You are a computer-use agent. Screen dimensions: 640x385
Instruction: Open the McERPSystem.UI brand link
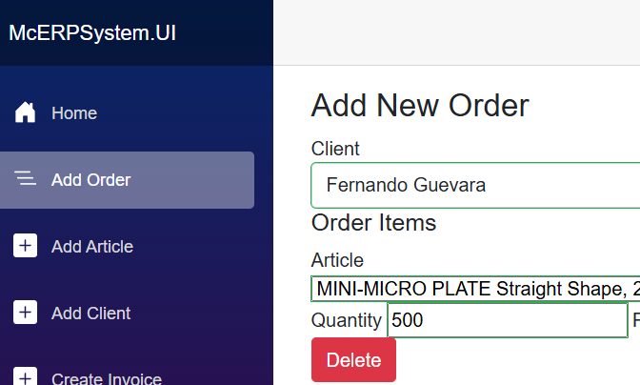click(92, 32)
